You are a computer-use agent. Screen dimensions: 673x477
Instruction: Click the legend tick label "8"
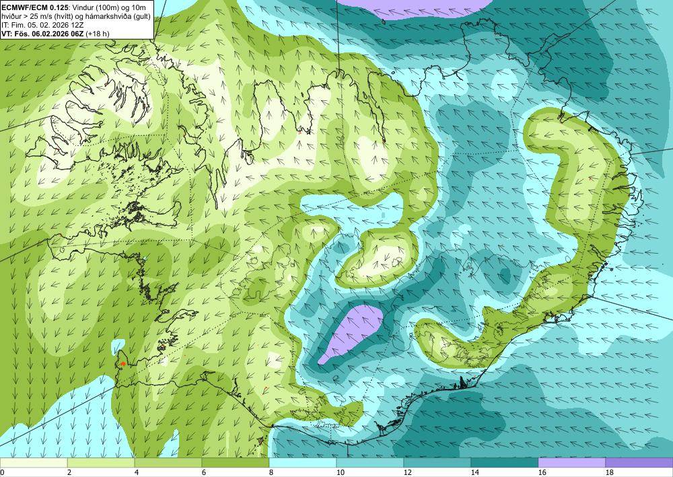(271, 472)
